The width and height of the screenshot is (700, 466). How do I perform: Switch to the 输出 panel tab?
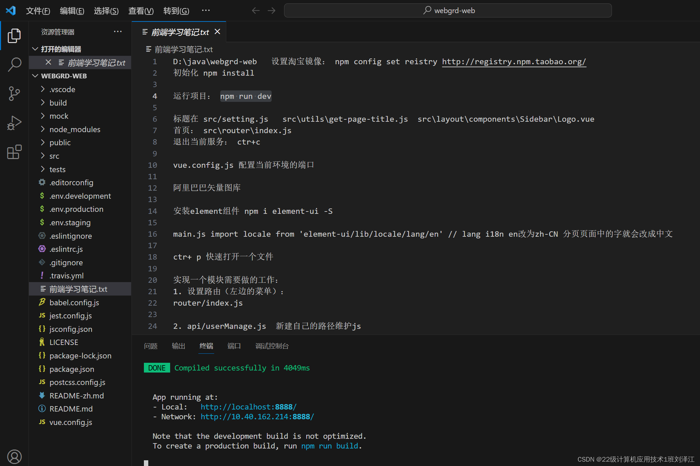179,346
